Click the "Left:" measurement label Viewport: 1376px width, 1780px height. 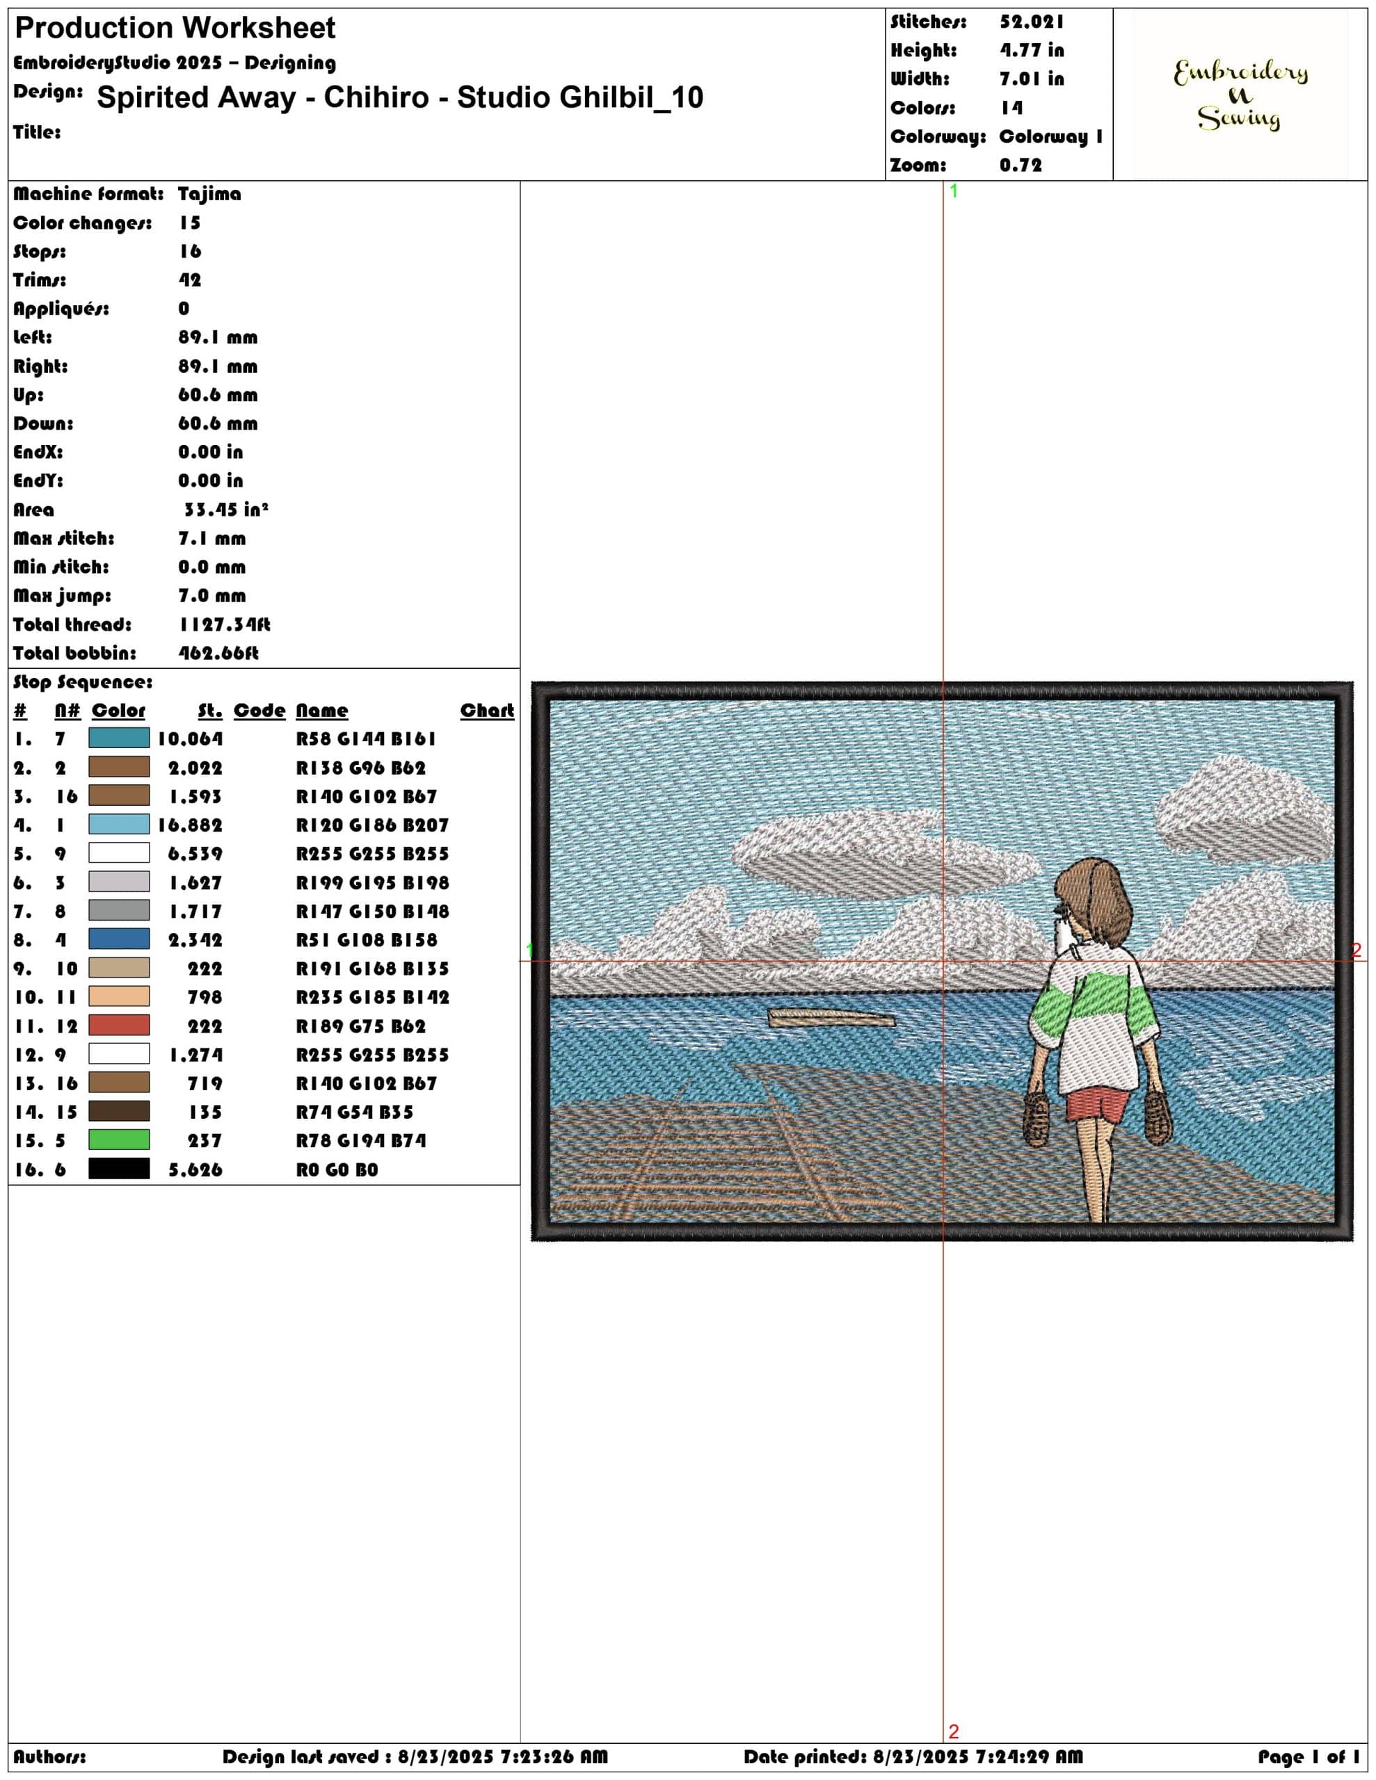[x=33, y=337]
